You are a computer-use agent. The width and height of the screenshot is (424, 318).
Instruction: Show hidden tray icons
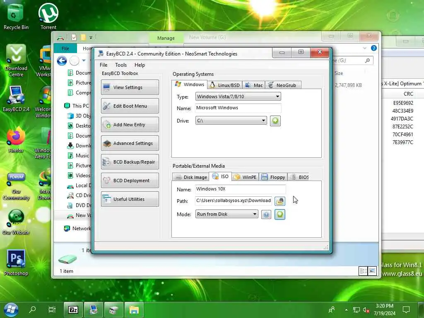tap(346, 310)
